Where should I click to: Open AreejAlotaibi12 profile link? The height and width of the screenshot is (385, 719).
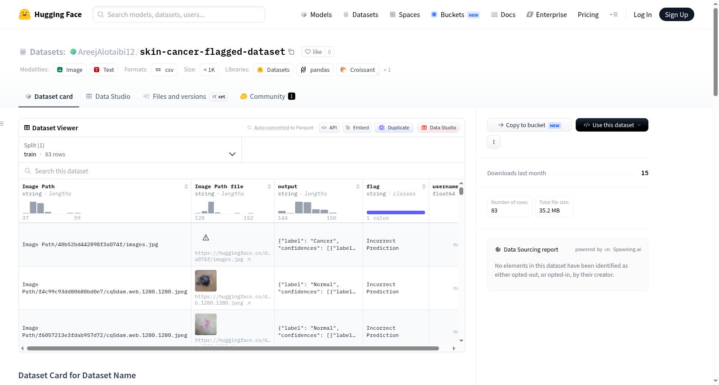coord(106,52)
